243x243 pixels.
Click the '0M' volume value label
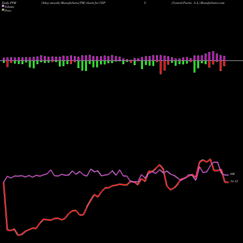232,174
